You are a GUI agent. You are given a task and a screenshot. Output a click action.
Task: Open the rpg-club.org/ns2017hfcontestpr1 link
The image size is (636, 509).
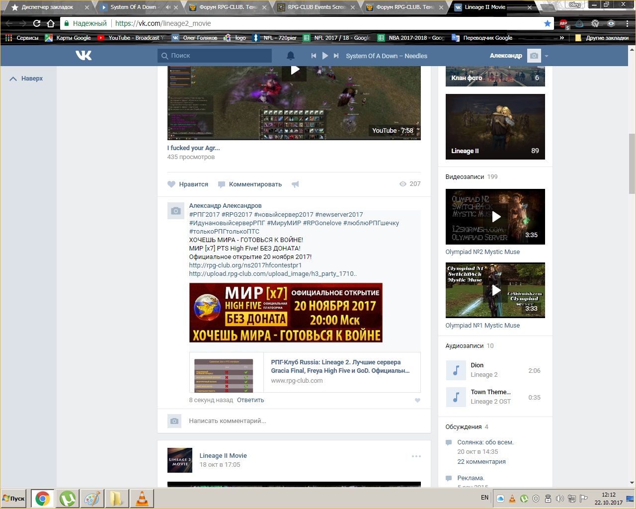[245, 265]
